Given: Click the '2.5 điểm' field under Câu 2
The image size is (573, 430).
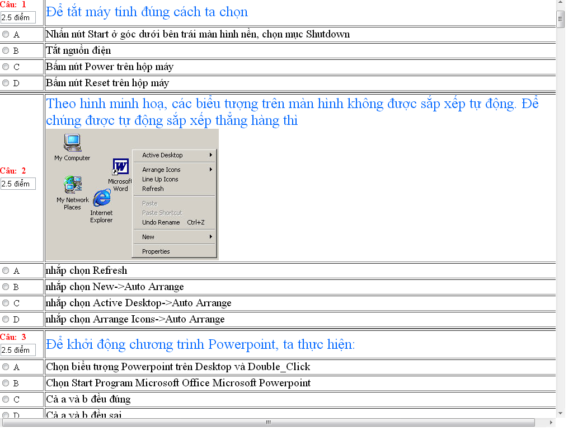Looking at the screenshot, I should (18, 184).
